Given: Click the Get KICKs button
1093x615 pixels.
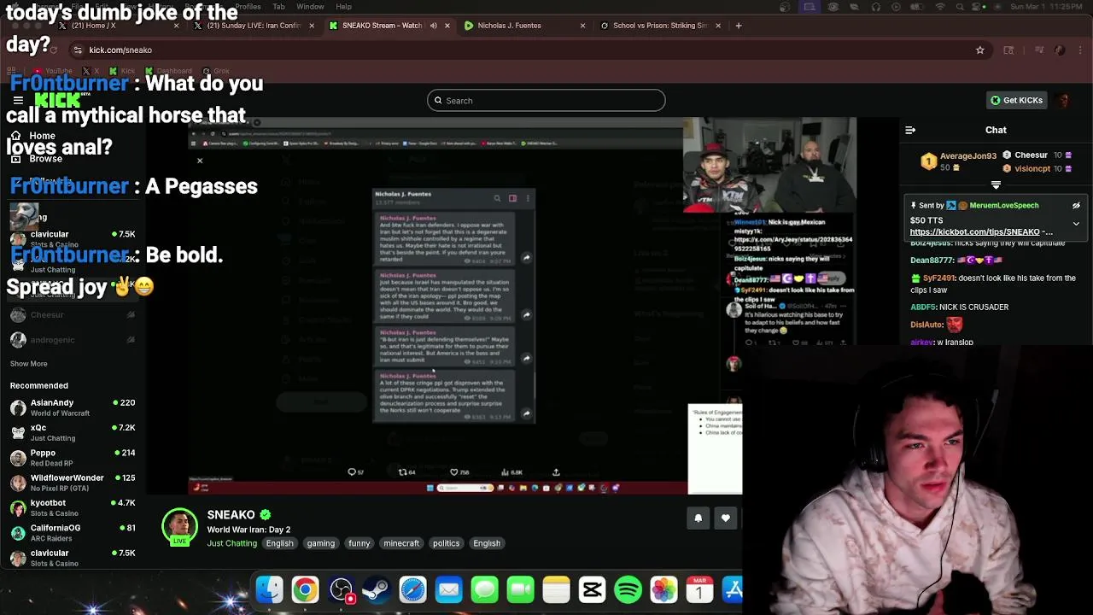Looking at the screenshot, I should tap(1016, 100).
